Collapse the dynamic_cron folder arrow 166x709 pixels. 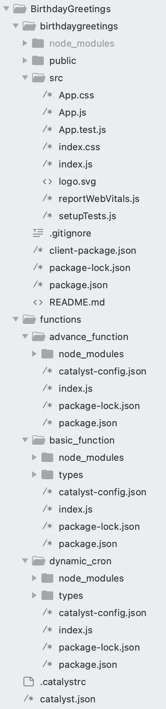pos(25,561)
